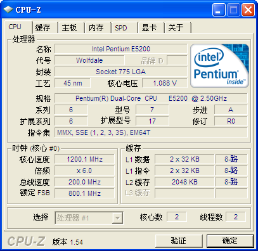Open the 主板 tab
258x251 pixels.
[x=70, y=28]
